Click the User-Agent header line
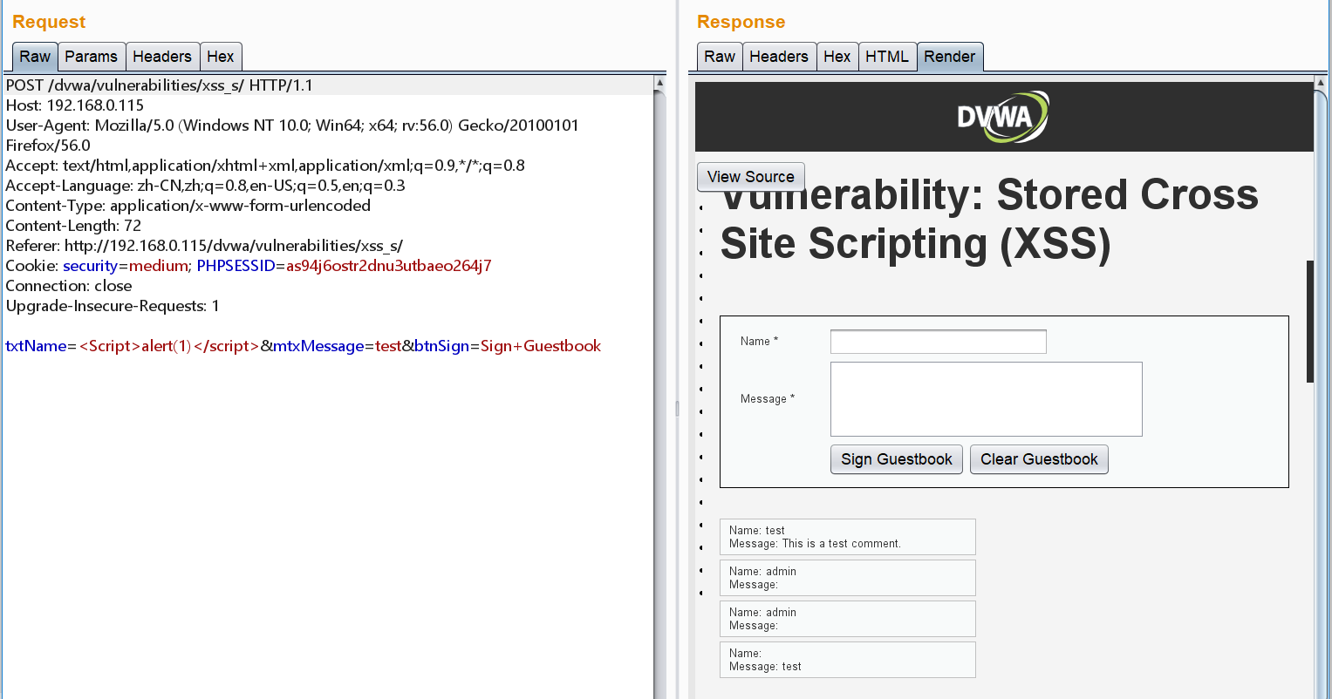 [x=292, y=135]
